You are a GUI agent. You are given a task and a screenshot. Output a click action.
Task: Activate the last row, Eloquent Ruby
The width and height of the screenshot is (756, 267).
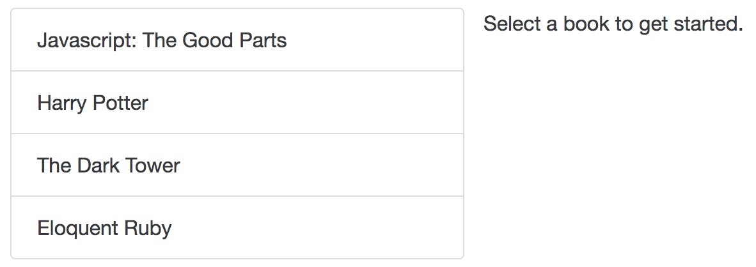(x=237, y=227)
